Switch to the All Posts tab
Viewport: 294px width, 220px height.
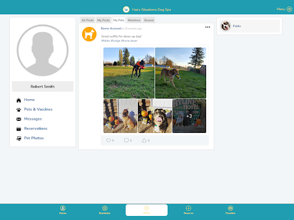tap(87, 20)
